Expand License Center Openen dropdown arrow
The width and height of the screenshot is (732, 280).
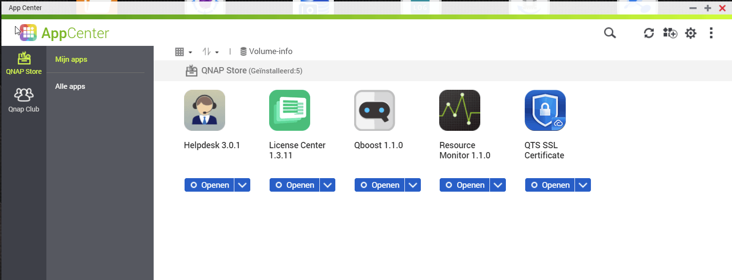(328, 185)
